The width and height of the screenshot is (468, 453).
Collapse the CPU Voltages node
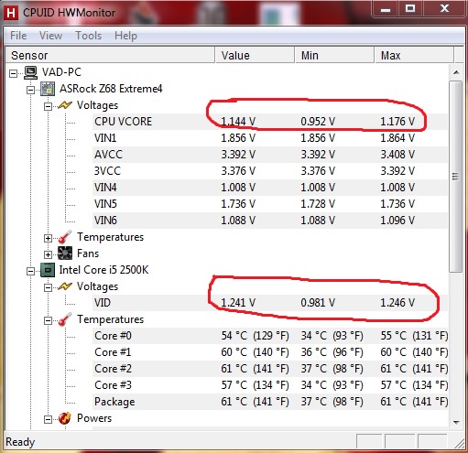pyautogui.click(x=48, y=287)
